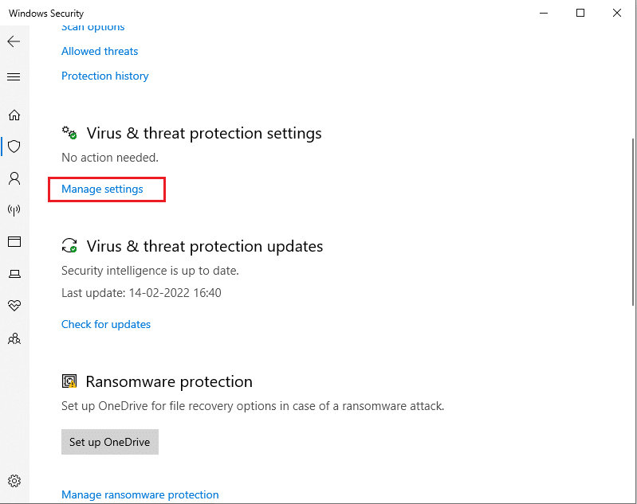Click the Scan options link
637x504 pixels.
click(x=92, y=28)
